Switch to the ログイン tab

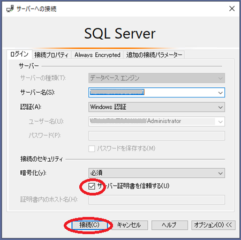(19, 54)
